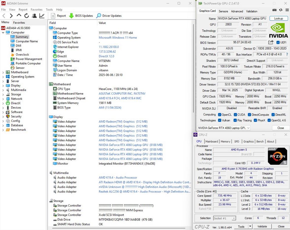Click the Bus Interface question mark

[x=287, y=54]
